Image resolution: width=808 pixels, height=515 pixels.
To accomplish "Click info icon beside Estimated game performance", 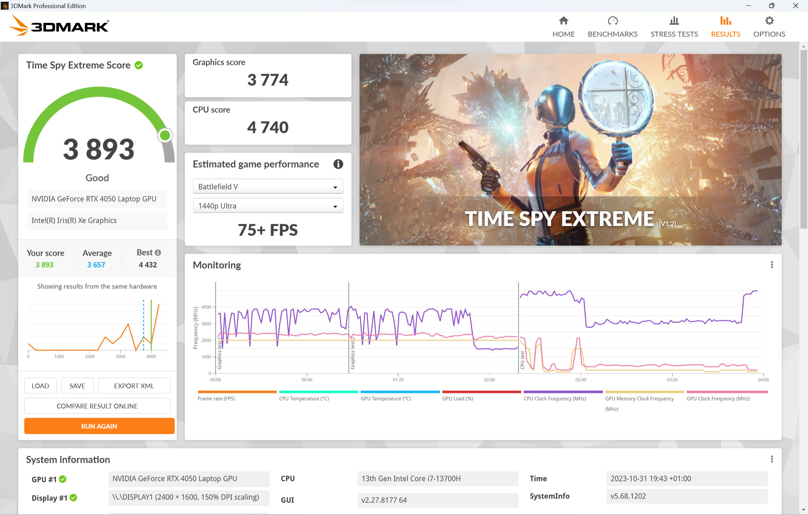I will coord(338,164).
